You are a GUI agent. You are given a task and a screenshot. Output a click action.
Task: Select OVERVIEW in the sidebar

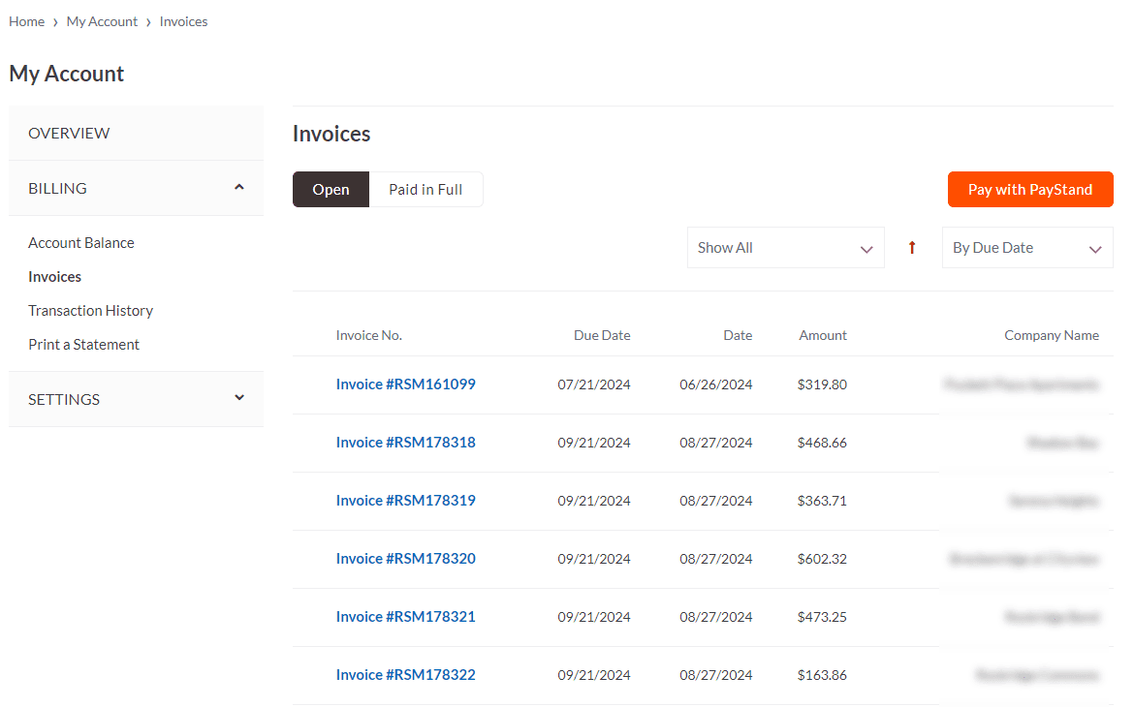tap(136, 133)
